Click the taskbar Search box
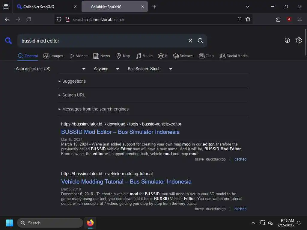 tap(50, 223)
